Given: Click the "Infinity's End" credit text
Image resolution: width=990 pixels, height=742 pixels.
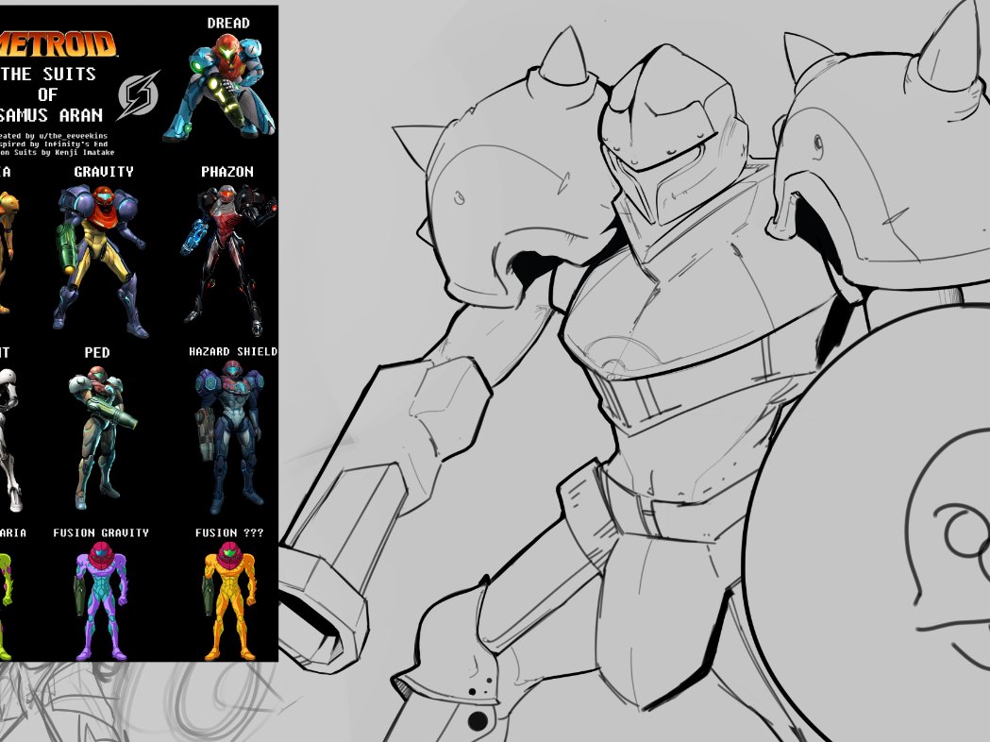Looking at the screenshot, I should click(76, 144).
